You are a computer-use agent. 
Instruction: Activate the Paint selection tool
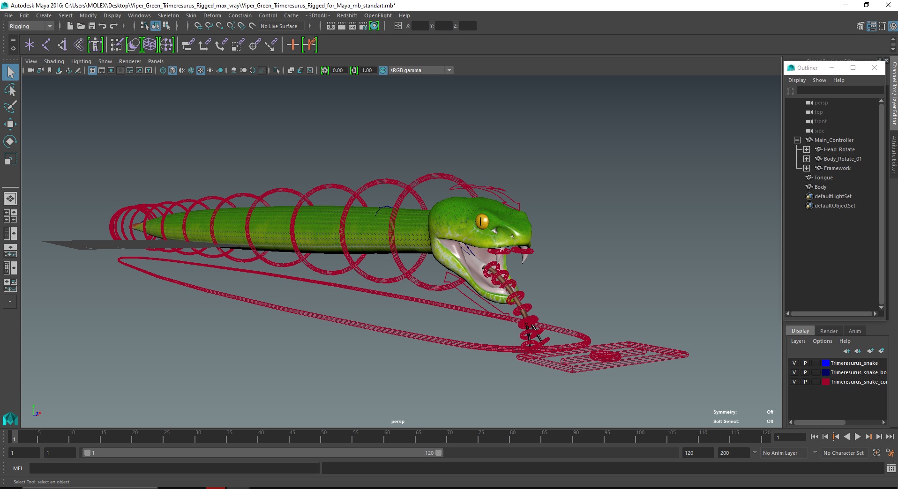pyautogui.click(x=10, y=107)
